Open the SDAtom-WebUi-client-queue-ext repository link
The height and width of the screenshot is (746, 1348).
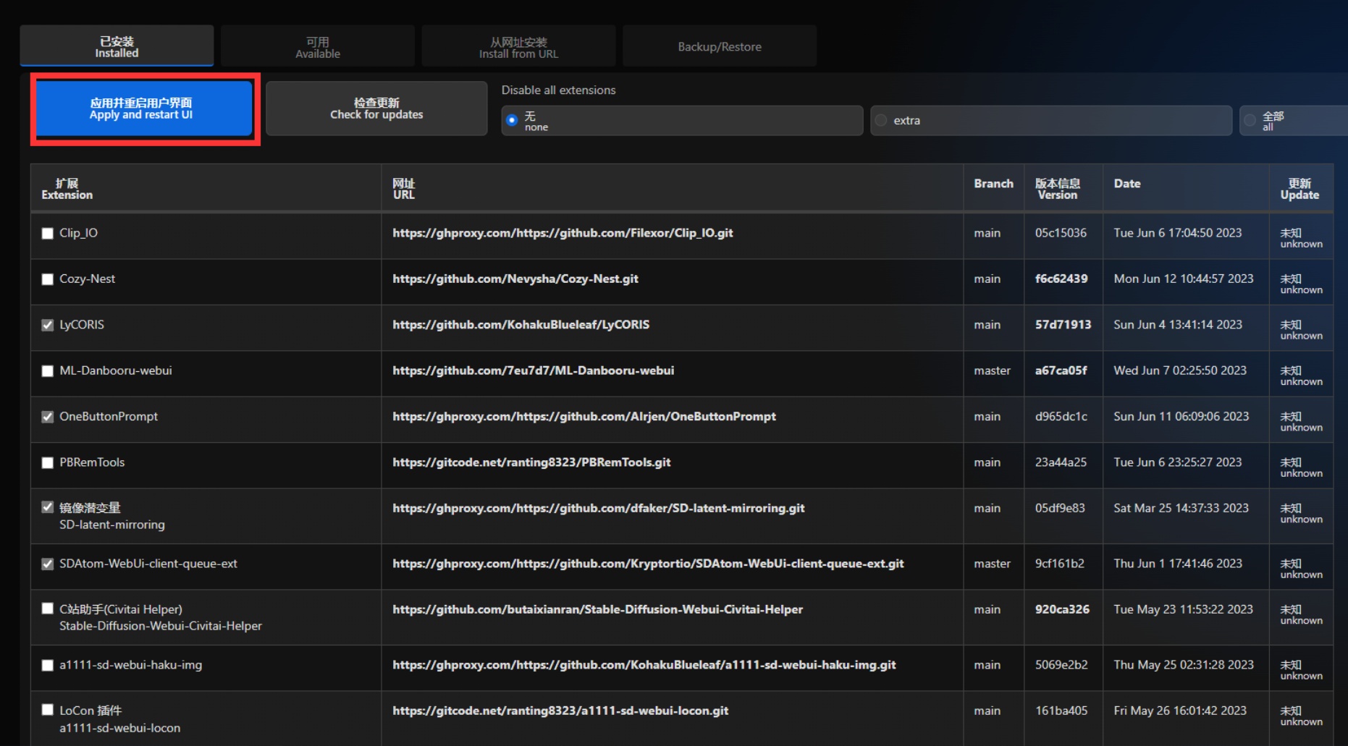(648, 563)
